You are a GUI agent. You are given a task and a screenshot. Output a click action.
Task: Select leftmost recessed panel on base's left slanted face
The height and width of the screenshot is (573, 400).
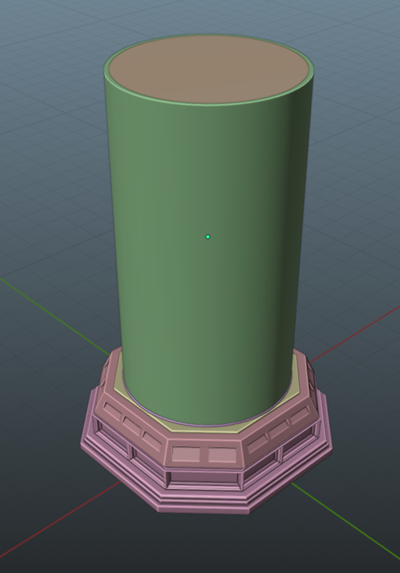(x=112, y=411)
